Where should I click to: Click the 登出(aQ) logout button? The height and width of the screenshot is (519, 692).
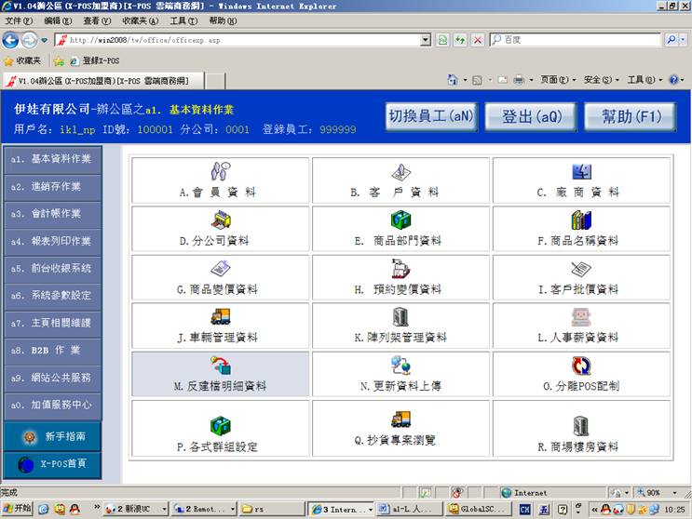pyautogui.click(x=532, y=117)
